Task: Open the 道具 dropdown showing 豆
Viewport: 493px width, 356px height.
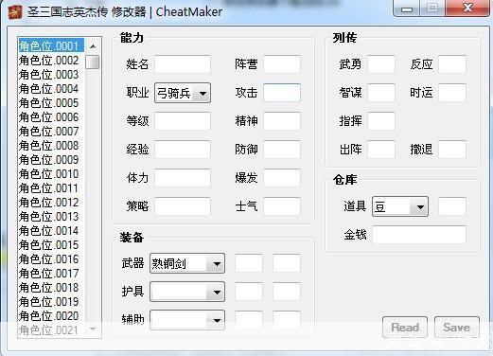Action: point(400,206)
